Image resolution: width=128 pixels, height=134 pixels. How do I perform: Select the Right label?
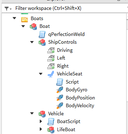pyautogui.click(x=63, y=66)
